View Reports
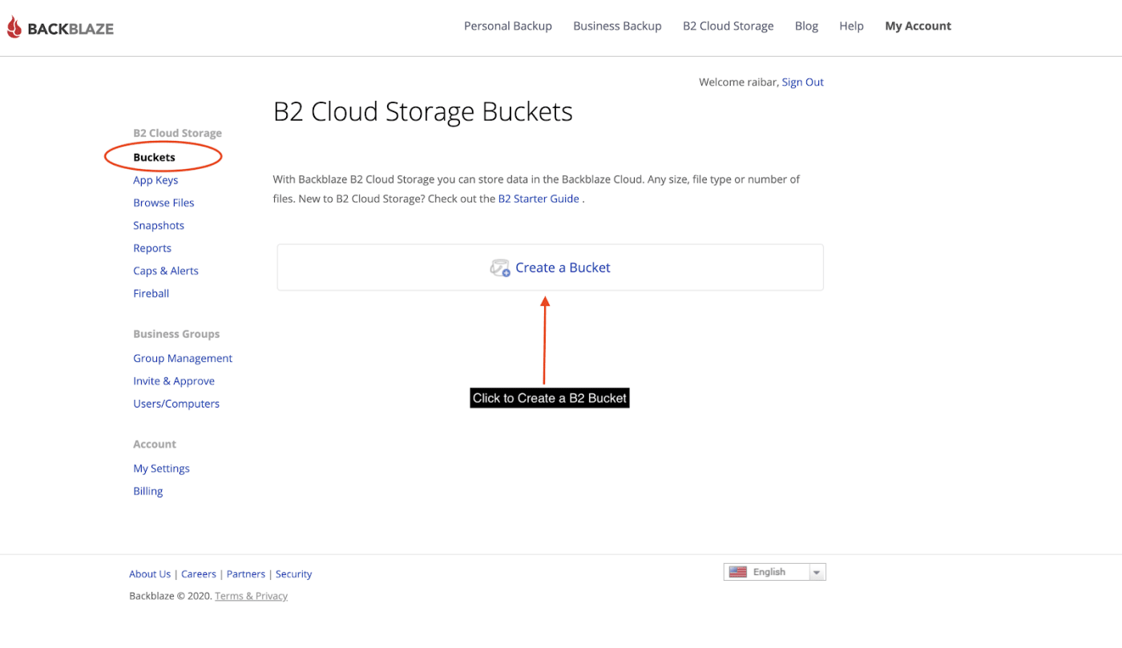1122x648 pixels. tap(152, 248)
